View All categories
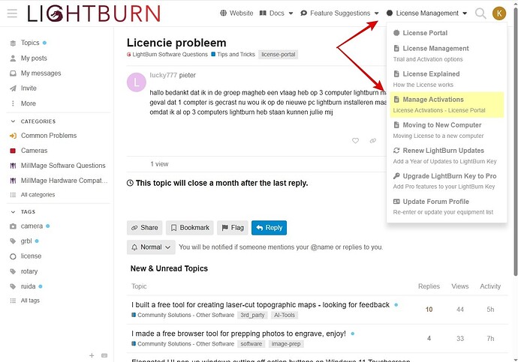This screenshot has height=362, width=518. pos(38,195)
